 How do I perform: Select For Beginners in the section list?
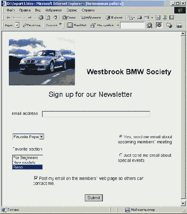click(28, 157)
